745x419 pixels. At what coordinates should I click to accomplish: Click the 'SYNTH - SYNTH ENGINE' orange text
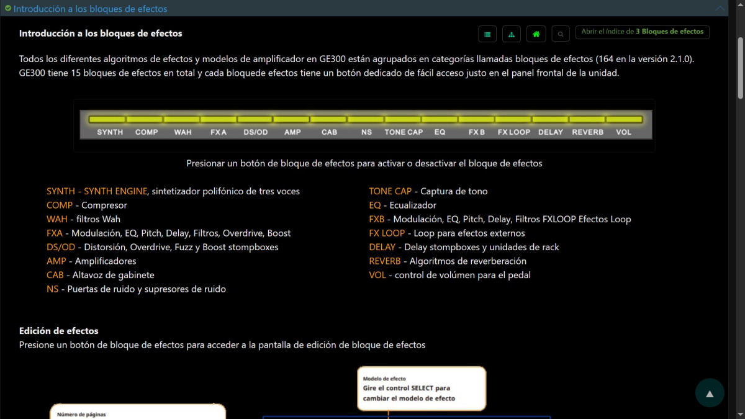click(x=97, y=191)
